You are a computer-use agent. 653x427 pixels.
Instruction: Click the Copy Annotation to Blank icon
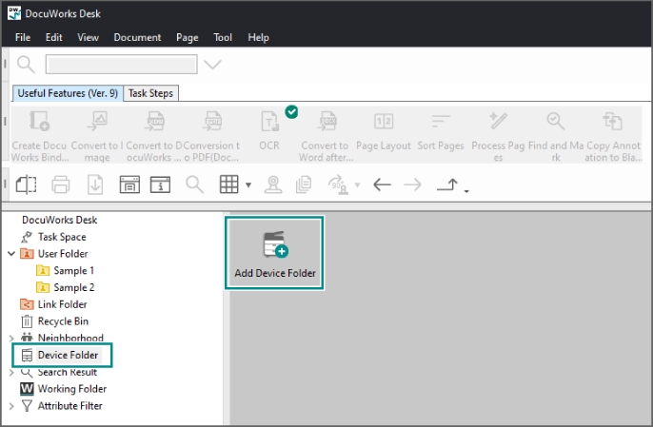(612, 122)
